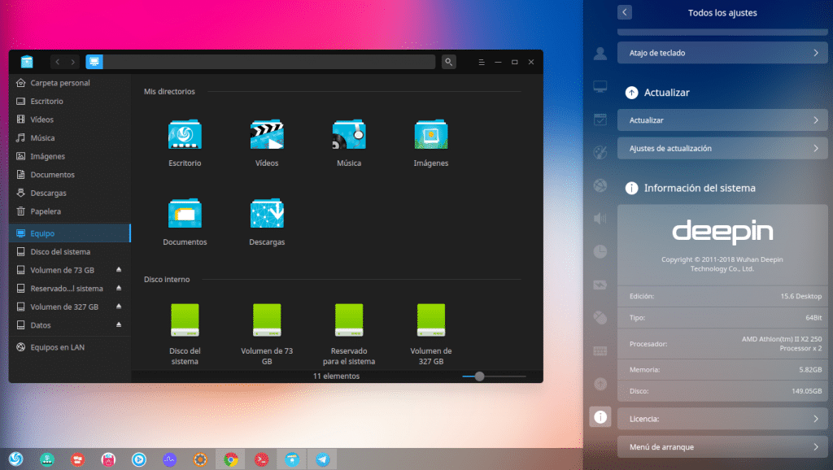Screen dimensions: 833x470
Task: Open Reservado para el sistema drive icon
Action: pyautogui.click(x=349, y=320)
